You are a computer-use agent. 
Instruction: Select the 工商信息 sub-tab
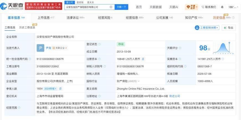coord(10,28)
